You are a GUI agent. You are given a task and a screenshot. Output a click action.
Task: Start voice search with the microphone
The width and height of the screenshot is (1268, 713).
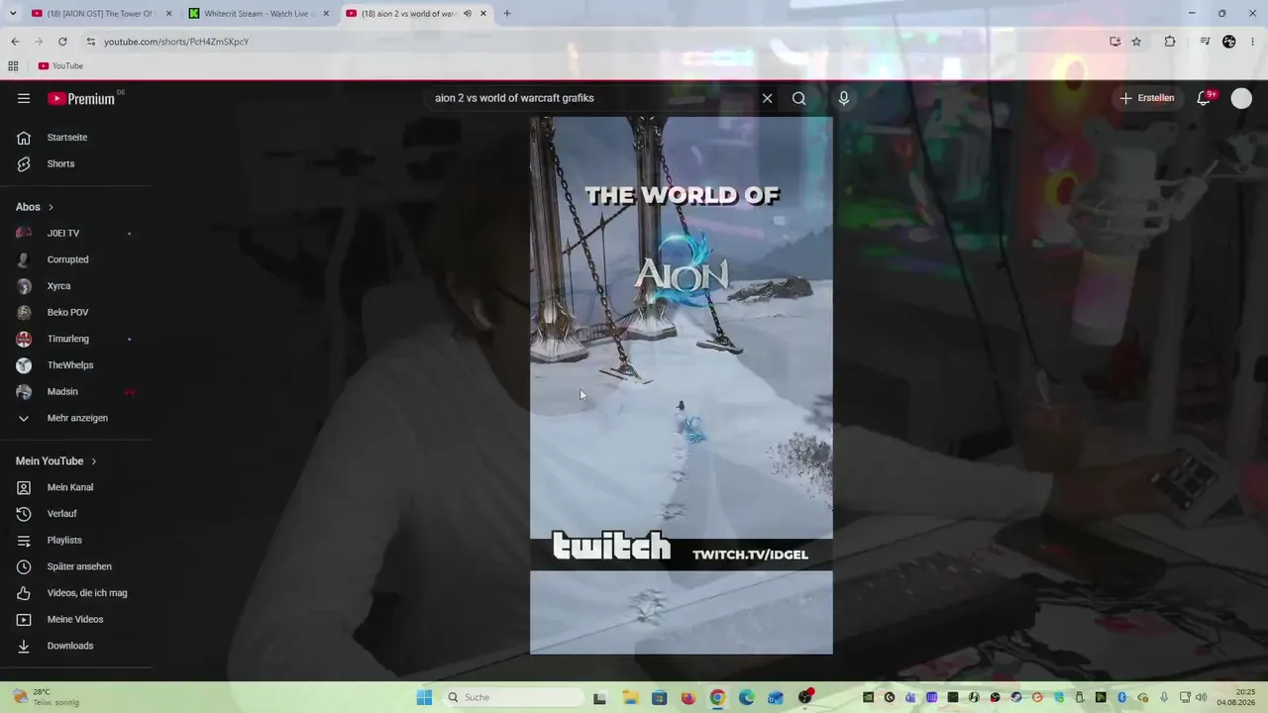(x=844, y=98)
